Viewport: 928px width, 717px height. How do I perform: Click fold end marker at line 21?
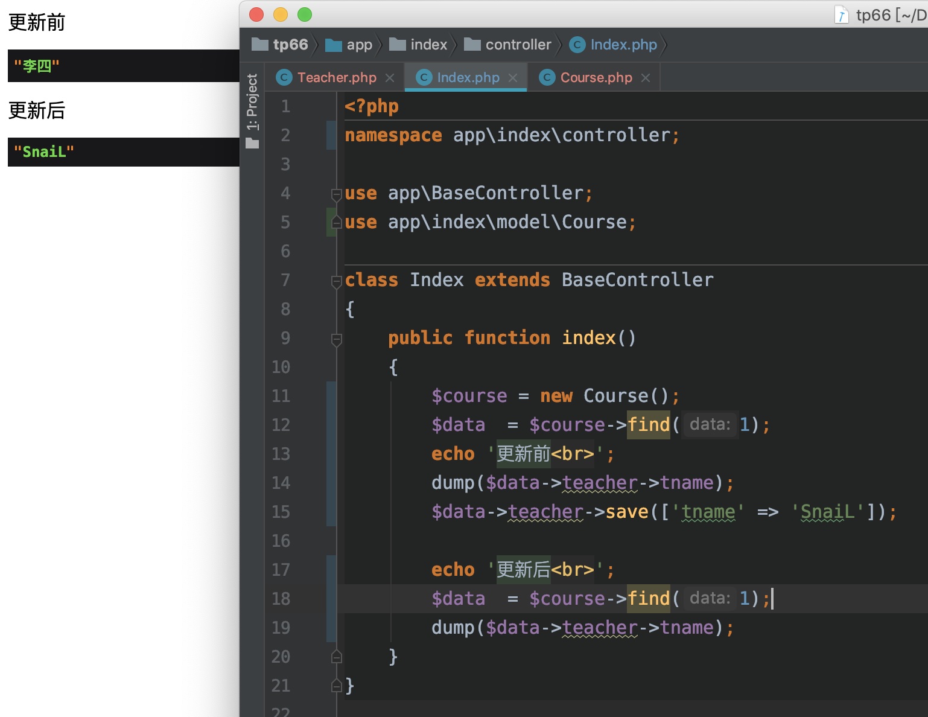tap(337, 686)
